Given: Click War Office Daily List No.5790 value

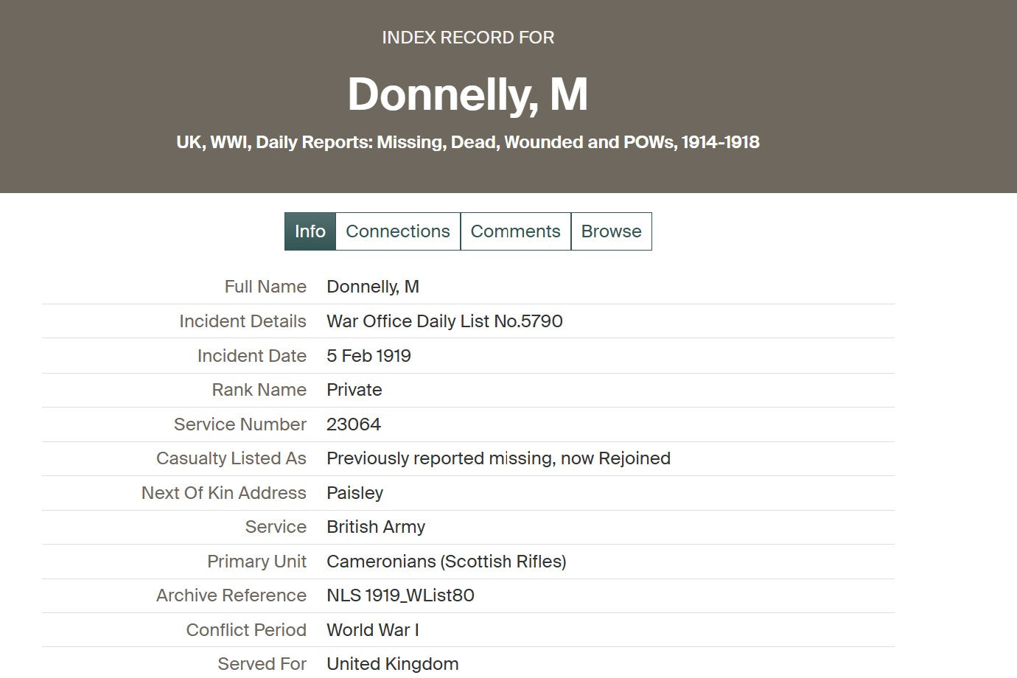Looking at the screenshot, I should pos(444,321).
